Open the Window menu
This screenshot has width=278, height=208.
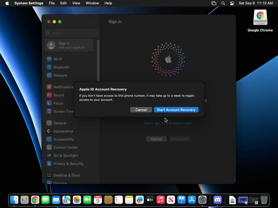92,3
